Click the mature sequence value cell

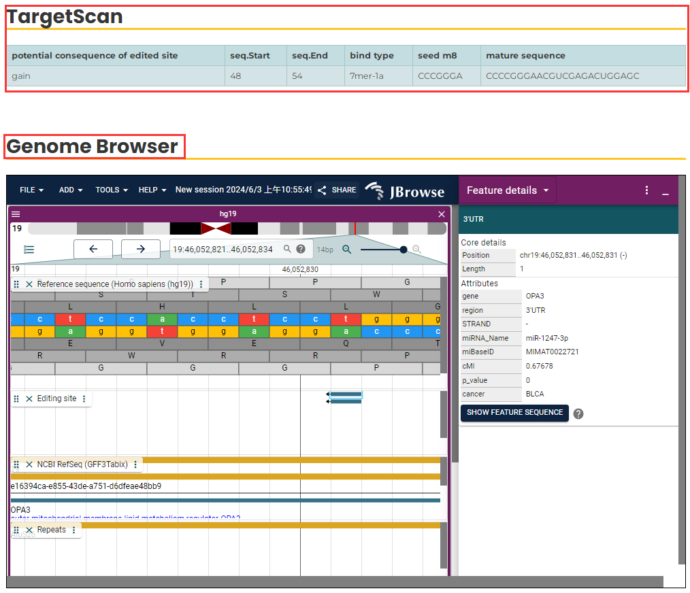point(583,76)
